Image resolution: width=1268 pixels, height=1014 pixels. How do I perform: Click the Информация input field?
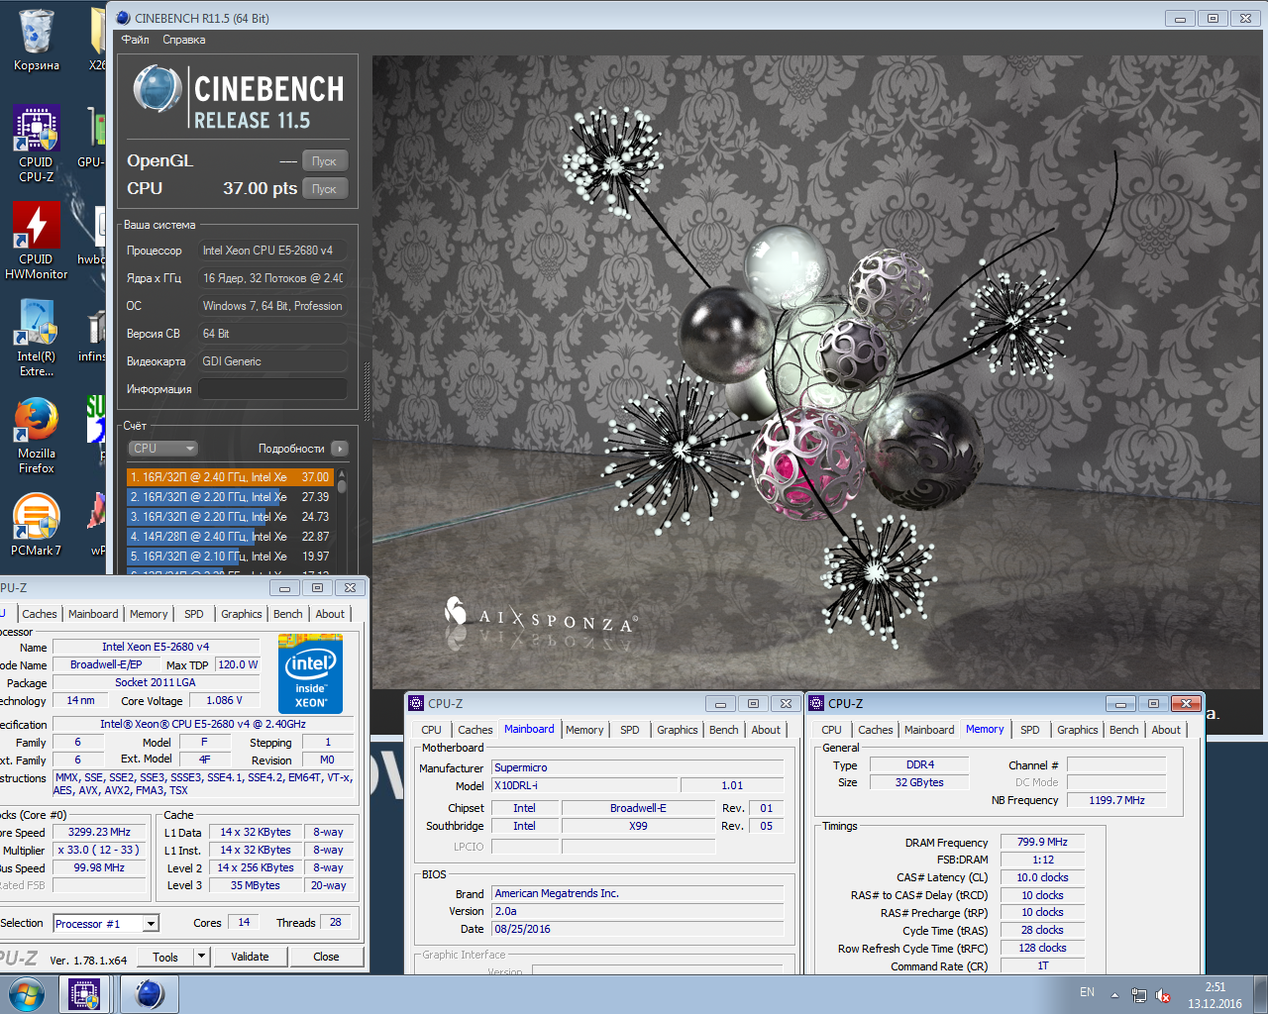coord(273,389)
